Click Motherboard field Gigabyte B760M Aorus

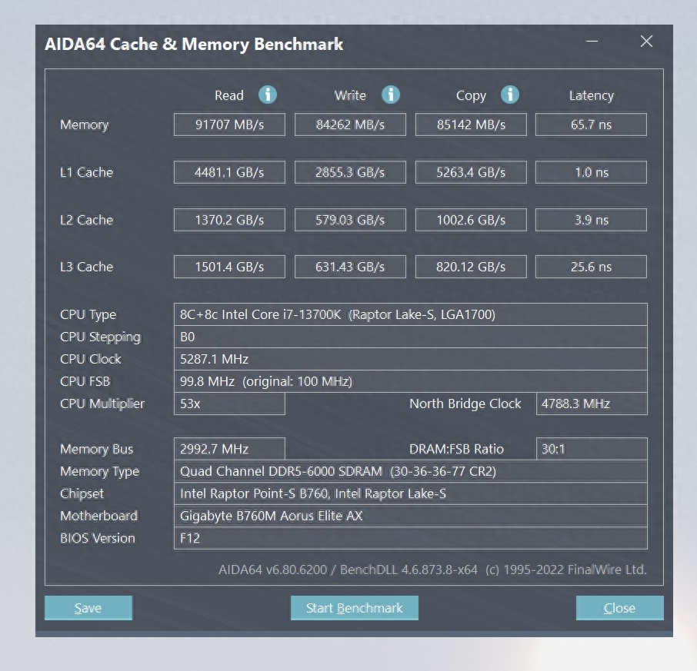(x=411, y=516)
